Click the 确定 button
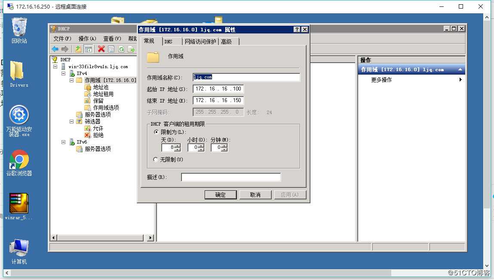Screen dimensions: 494x280 coord(221,195)
